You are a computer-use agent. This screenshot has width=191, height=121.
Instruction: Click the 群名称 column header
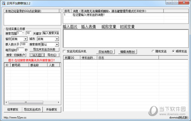click(38, 65)
